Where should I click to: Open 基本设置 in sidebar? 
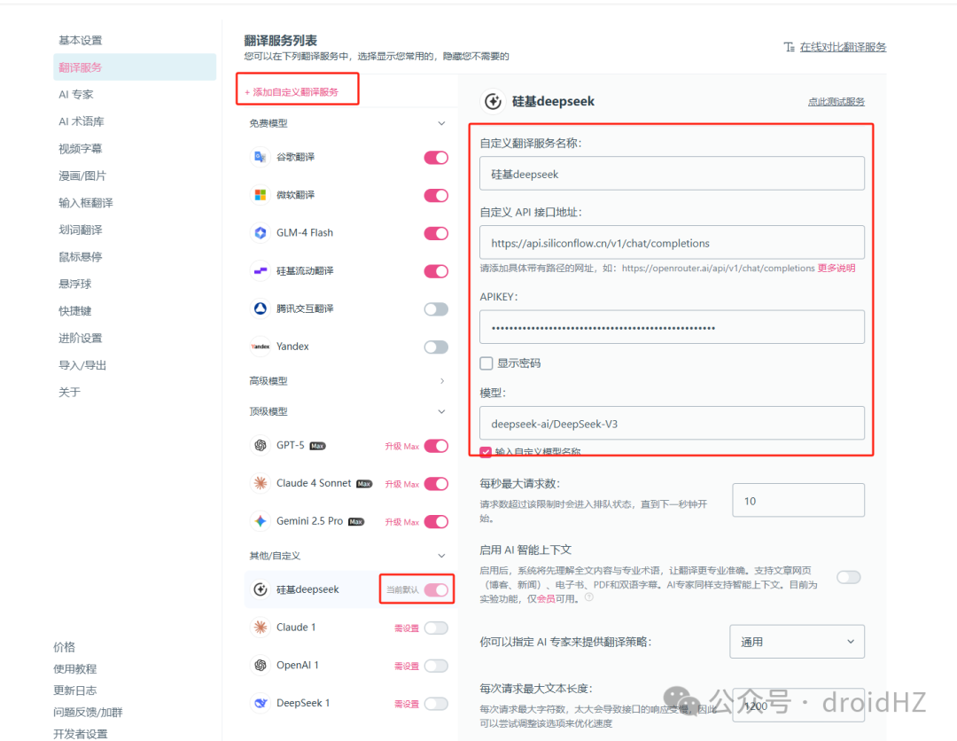[x=81, y=40]
